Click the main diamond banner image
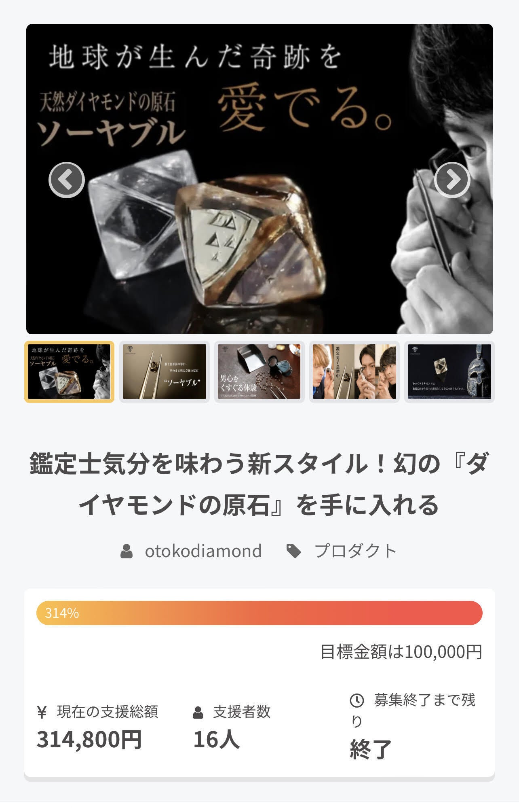 (x=259, y=179)
